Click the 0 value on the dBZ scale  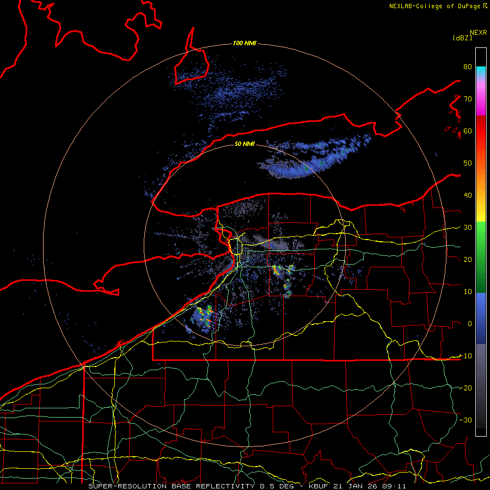pos(470,324)
